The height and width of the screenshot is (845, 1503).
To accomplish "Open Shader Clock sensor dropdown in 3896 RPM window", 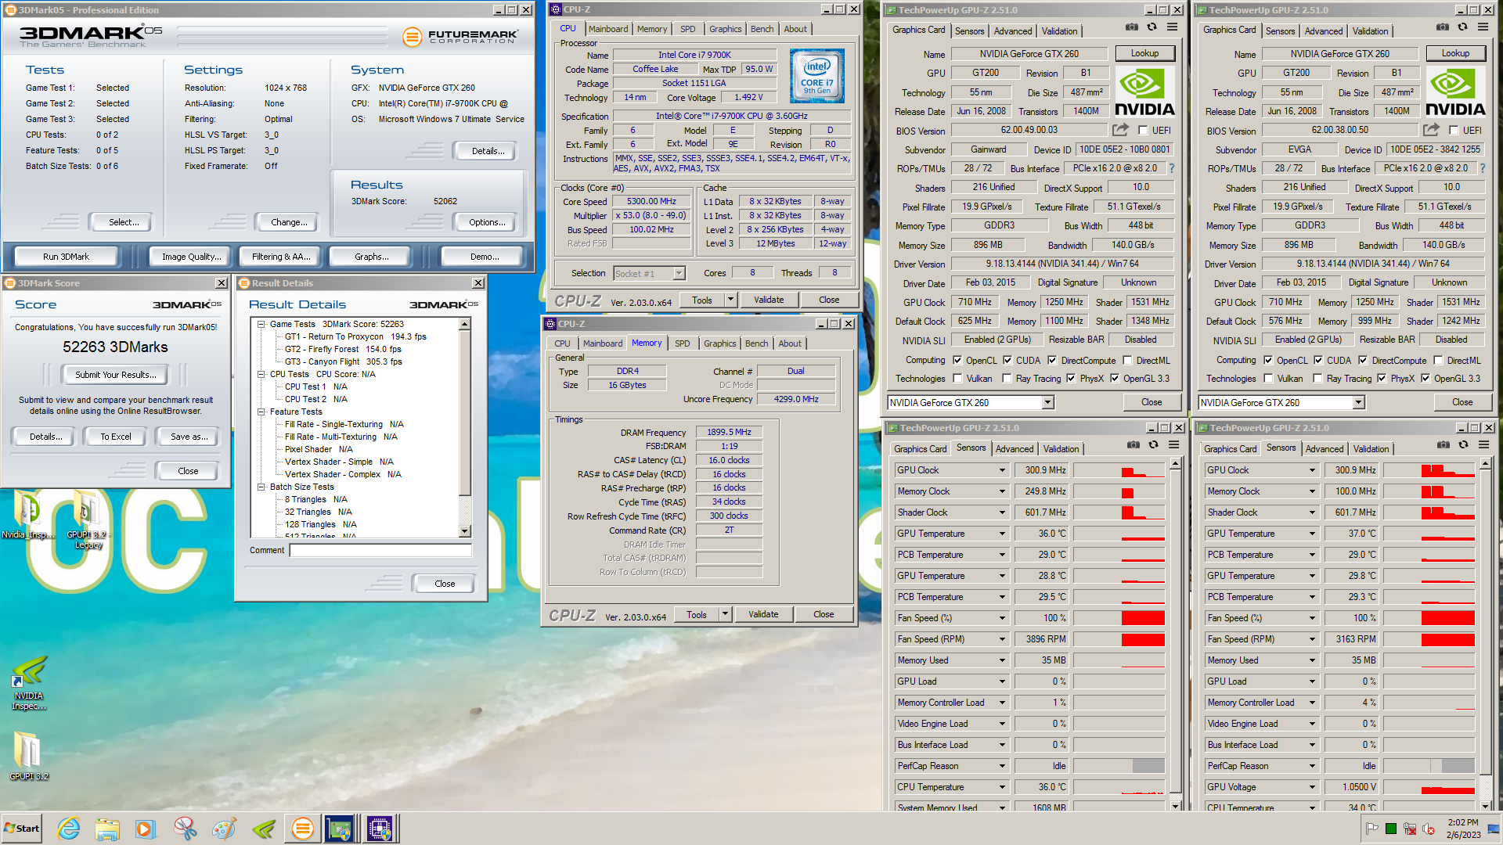I will click(x=1002, y=512).
